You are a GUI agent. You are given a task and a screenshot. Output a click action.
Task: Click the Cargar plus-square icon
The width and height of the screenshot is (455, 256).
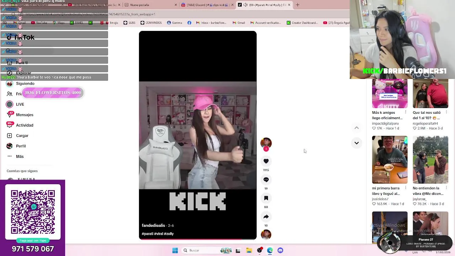tap(10, 135)
